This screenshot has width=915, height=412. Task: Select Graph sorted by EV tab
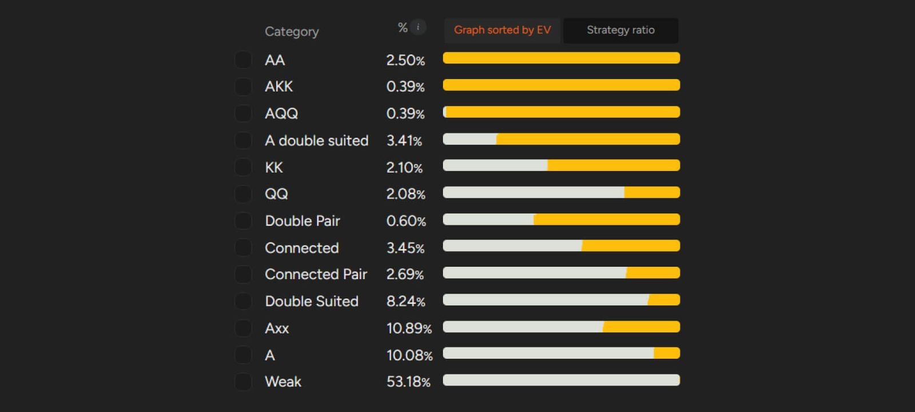(x=502, y=30)
